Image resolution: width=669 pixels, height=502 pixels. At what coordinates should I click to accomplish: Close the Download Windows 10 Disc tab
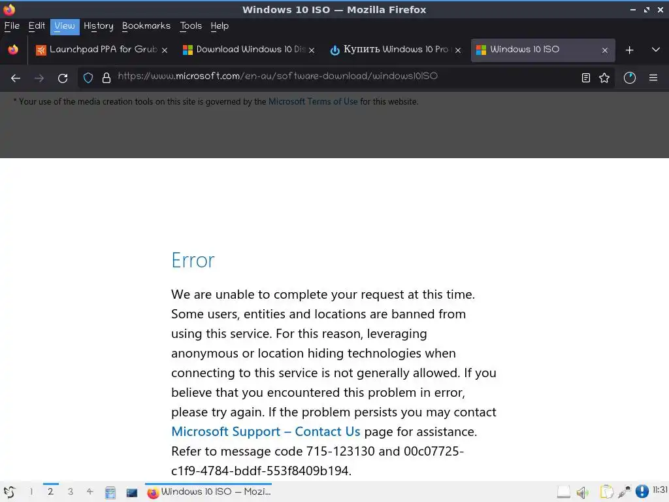point(312,50)
